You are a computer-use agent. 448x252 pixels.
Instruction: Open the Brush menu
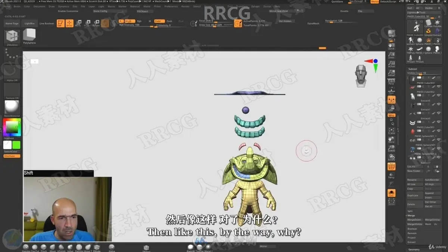(x=17, y=6)
